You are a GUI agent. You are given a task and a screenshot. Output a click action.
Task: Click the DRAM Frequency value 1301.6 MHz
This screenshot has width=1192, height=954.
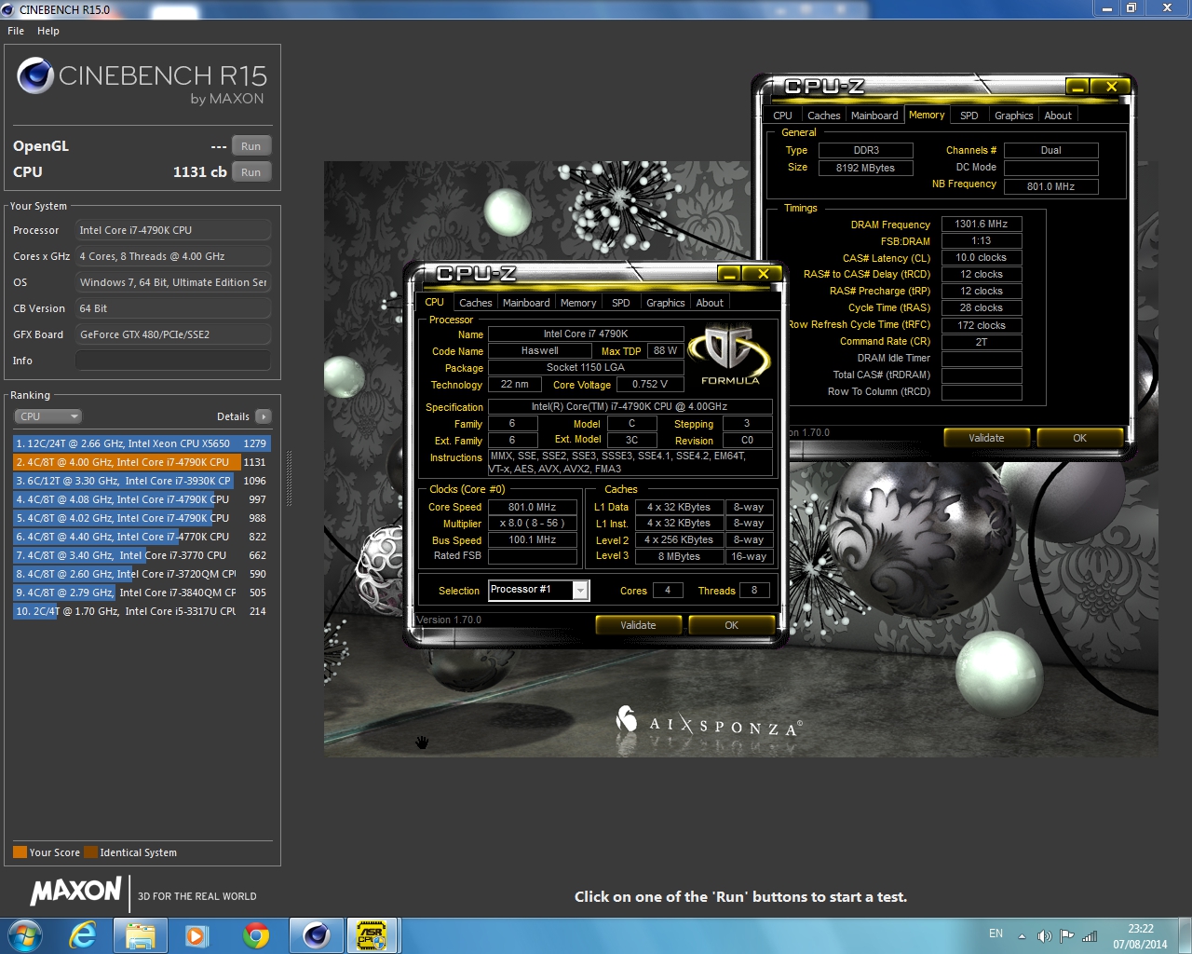981,224
